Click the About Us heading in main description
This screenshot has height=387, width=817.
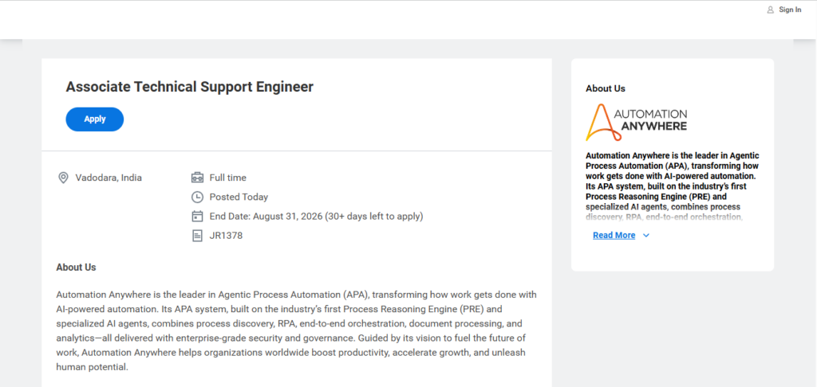[76, 268]
